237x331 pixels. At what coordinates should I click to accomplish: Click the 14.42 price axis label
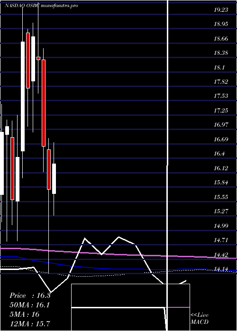tap(221, 255)
